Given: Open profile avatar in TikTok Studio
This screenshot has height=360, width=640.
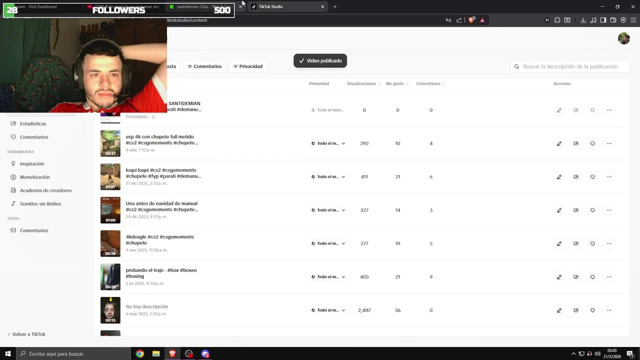Looking at the screenshot, I should click(623, 38).
